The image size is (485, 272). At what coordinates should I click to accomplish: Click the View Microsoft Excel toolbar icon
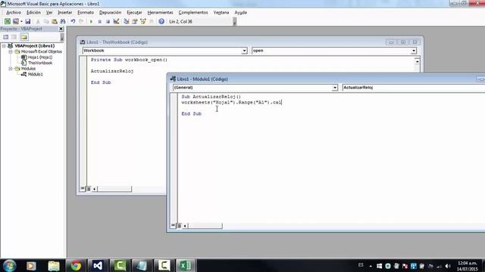pos(7,21)
